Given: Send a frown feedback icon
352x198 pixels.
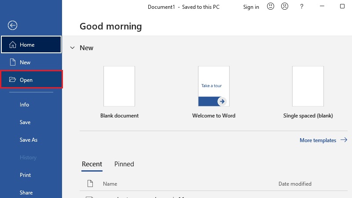Looking at the screenshot, I should 285,6.
